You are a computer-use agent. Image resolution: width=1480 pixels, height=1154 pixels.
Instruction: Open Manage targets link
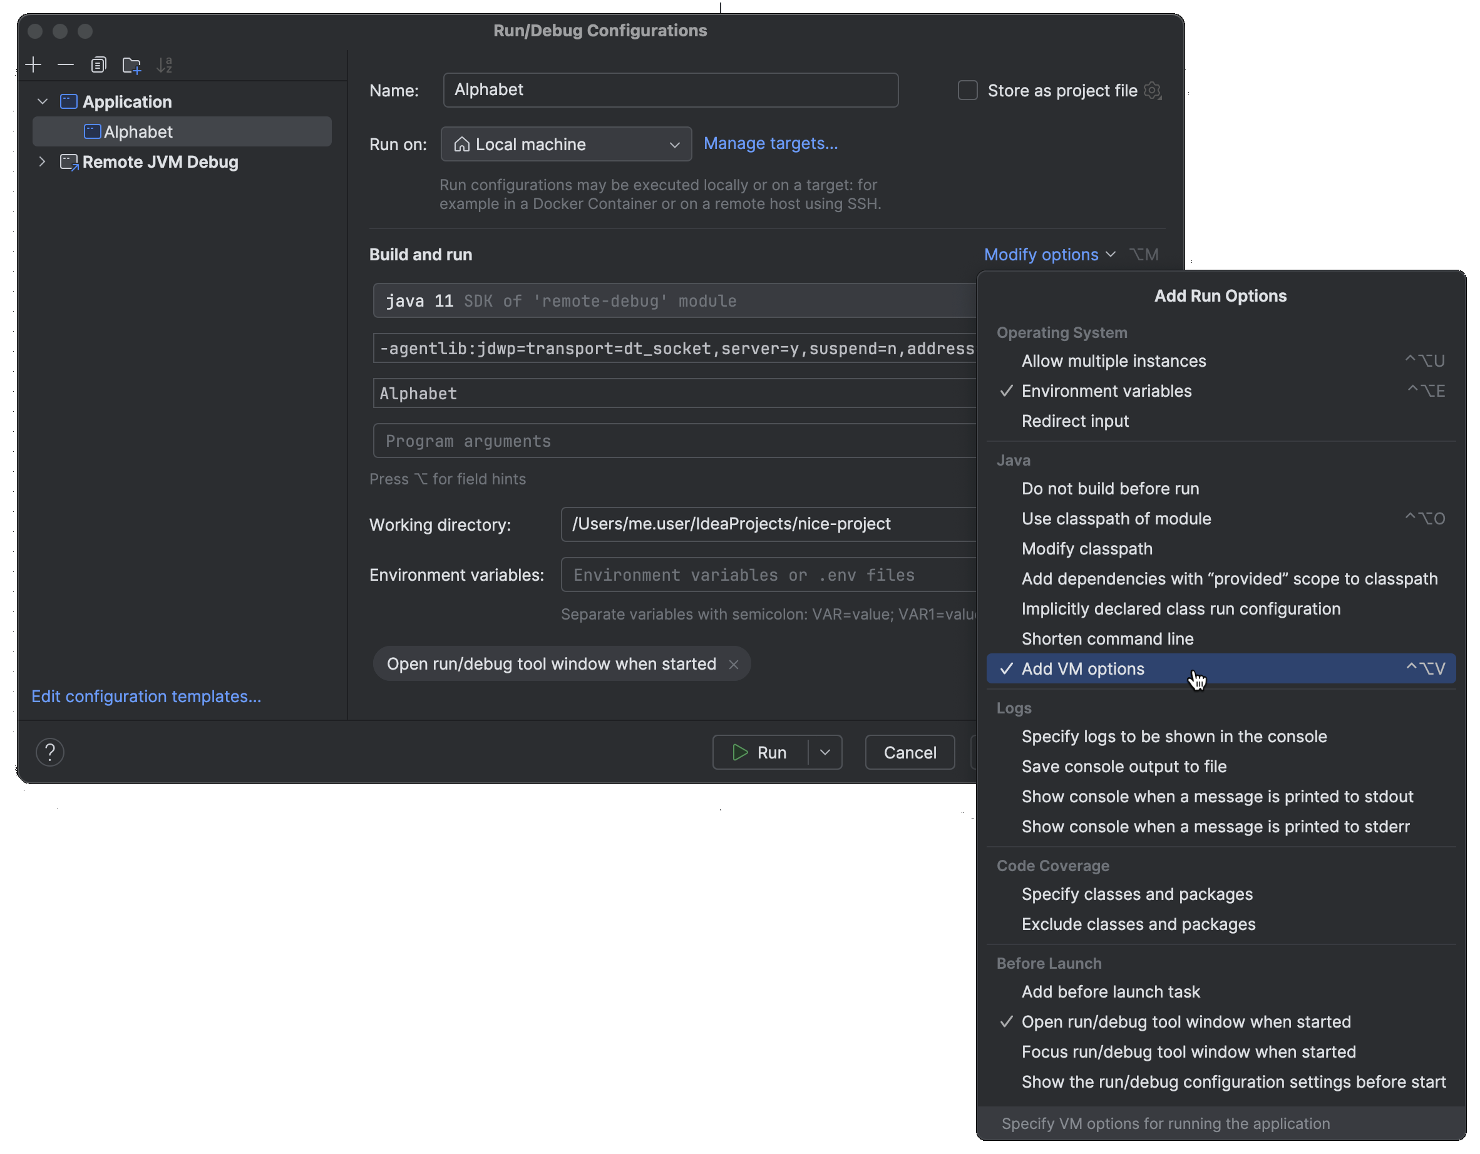pyautogui.click(x=770, y=143)
